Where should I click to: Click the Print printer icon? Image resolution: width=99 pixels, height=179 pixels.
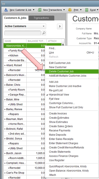pos(70,10)
